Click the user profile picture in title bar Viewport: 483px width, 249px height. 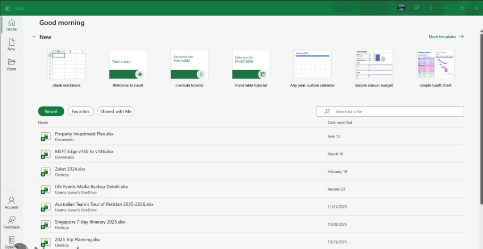401,8
